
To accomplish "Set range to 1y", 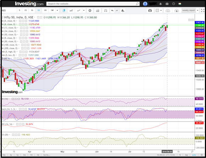I will tap(17, 155).
